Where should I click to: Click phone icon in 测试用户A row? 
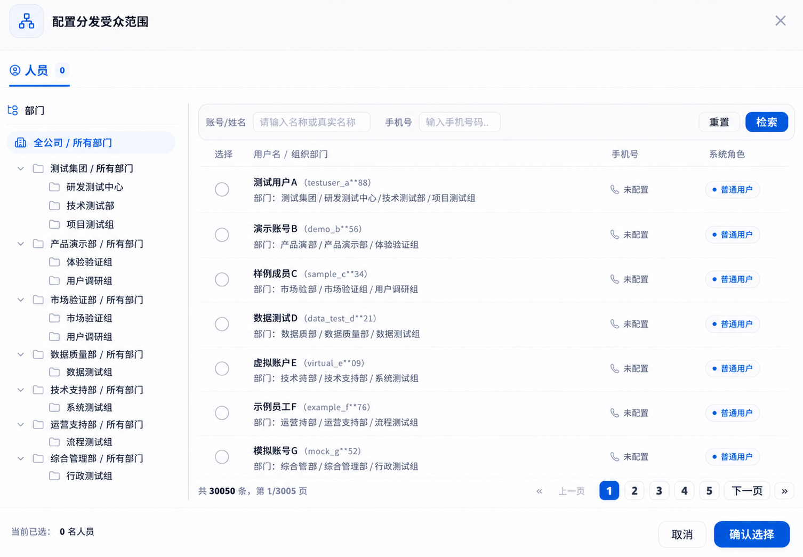pos(615,190)
